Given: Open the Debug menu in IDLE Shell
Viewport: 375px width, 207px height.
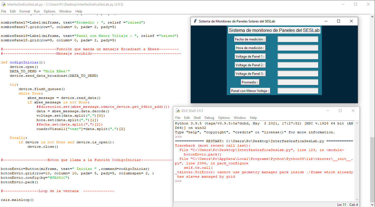Looking at the screenshot, I should [209, 118].
